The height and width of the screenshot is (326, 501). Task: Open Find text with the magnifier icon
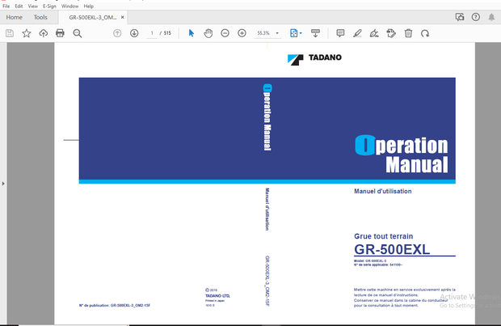pyautogui.click(x=78, y=33)
